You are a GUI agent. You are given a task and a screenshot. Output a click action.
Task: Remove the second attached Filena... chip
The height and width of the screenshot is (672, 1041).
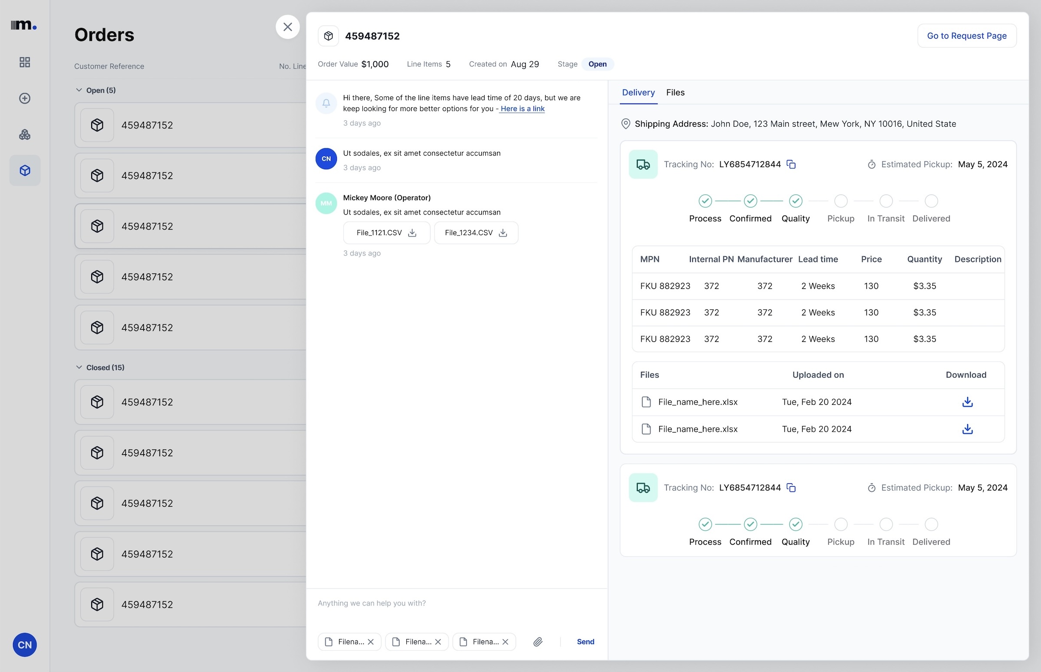pyautogui.click(x=438, y=642)
